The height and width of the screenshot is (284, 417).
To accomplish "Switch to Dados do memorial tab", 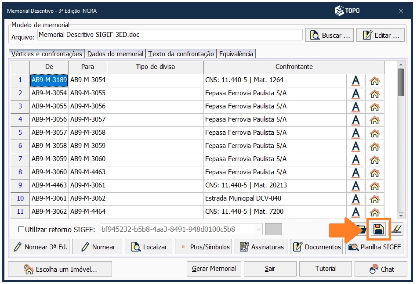I will tap(115, 54).
